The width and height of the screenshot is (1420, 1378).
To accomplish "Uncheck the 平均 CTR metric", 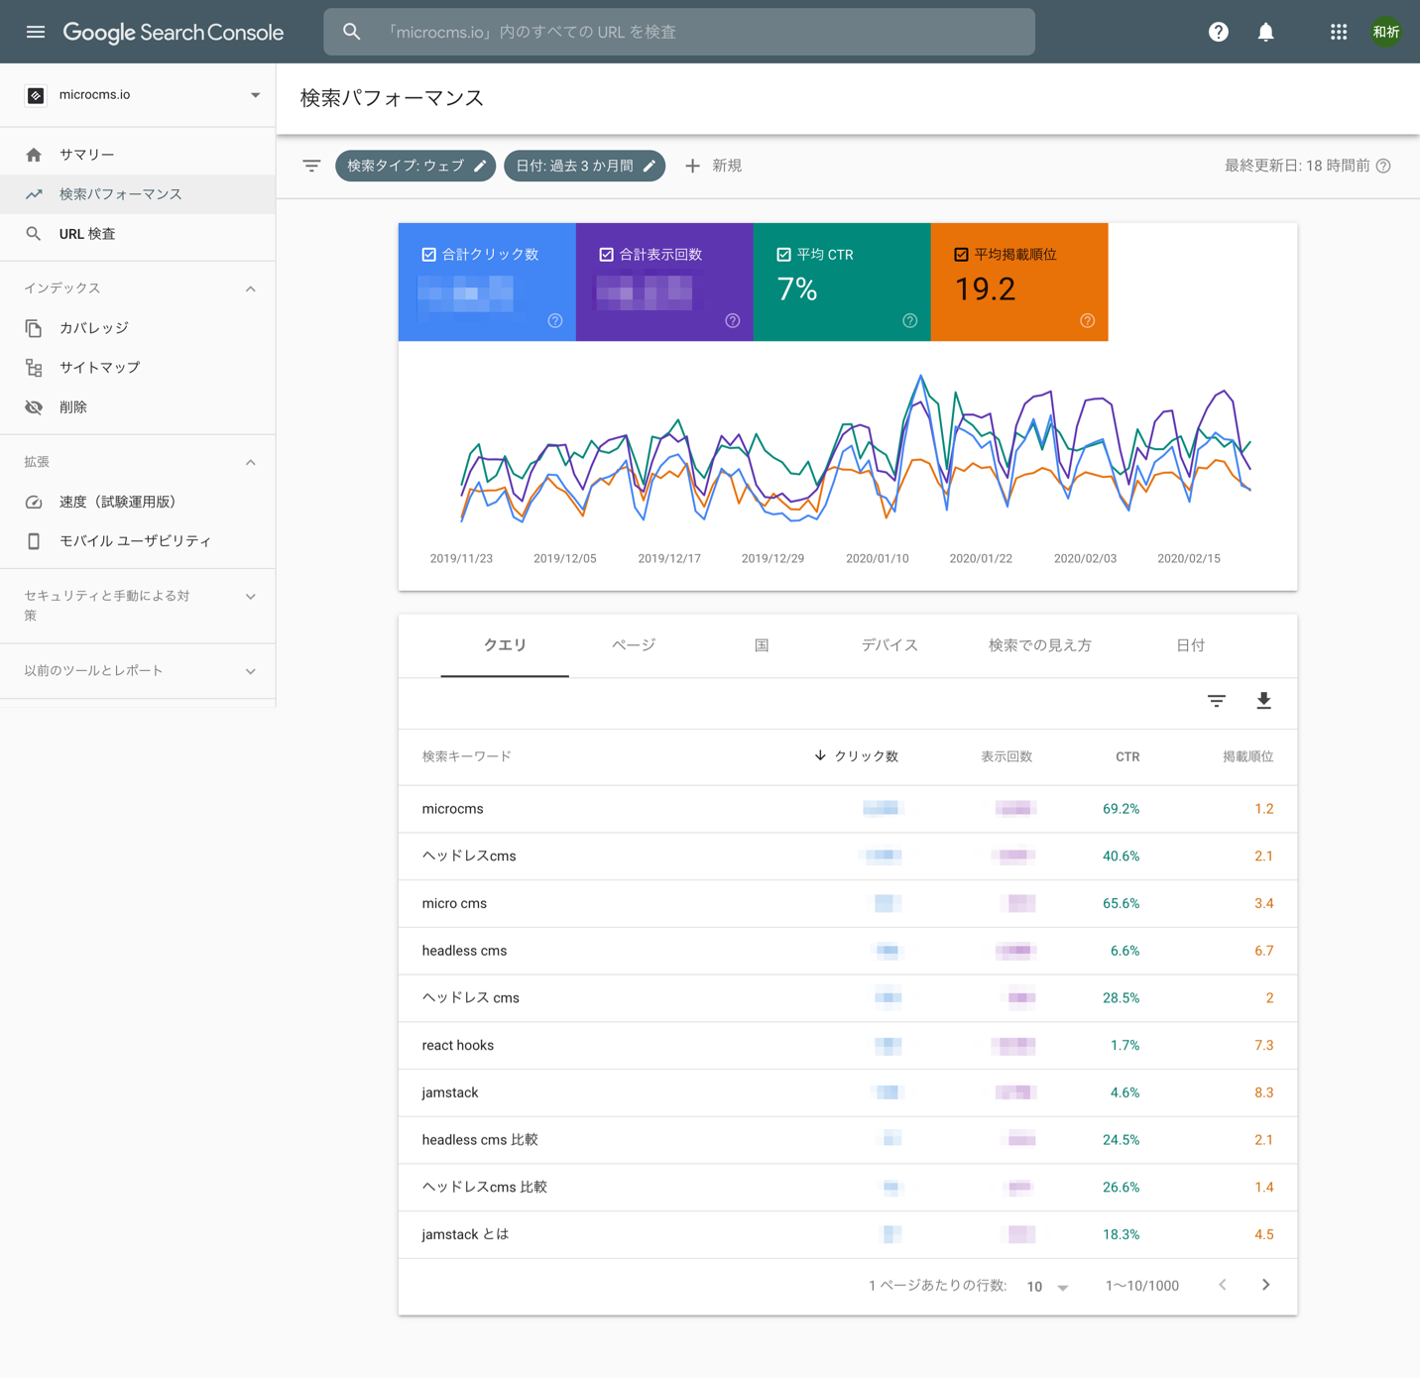I will 783,255.
